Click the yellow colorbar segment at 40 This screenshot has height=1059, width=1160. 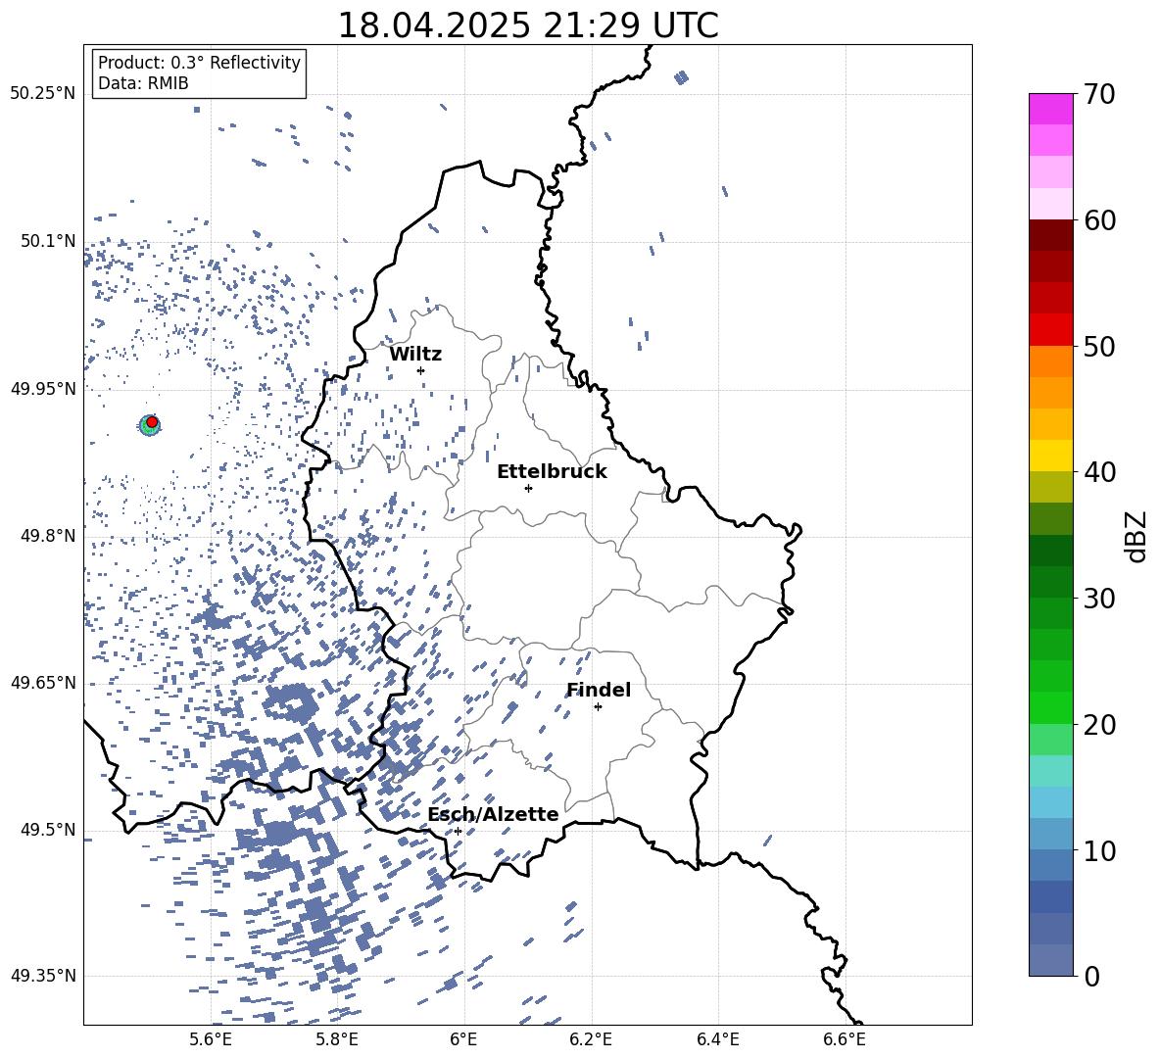point(1050,456)
